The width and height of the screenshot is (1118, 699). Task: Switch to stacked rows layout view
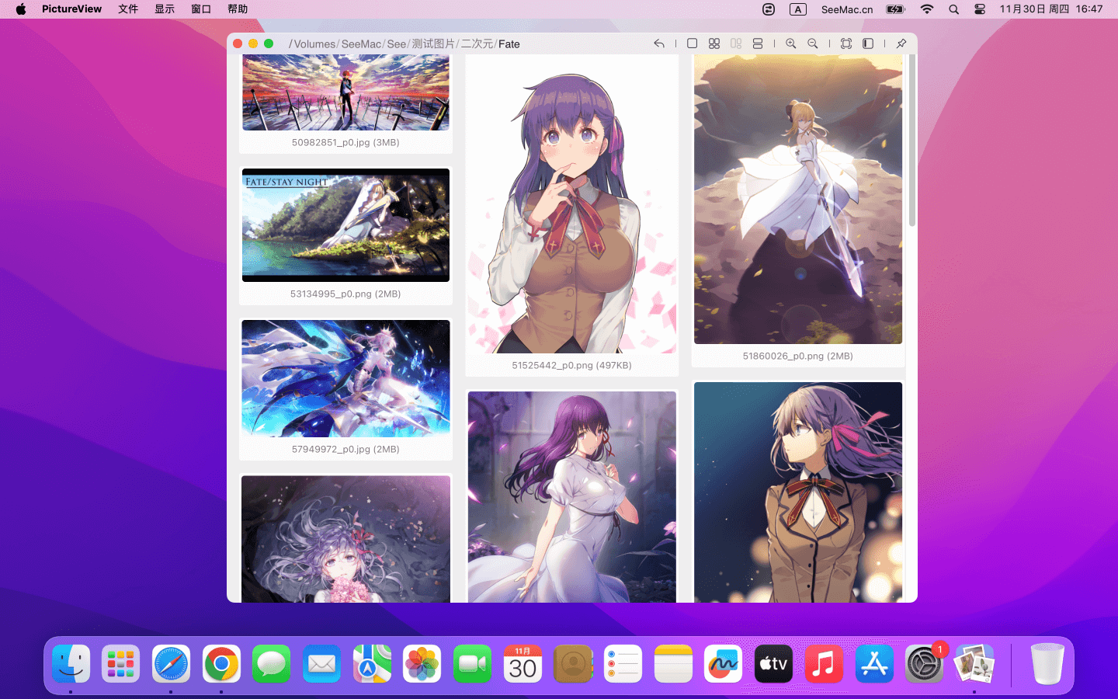[758, 43]
